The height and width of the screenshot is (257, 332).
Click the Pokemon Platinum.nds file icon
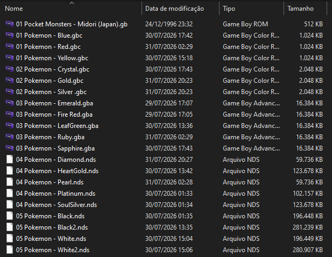(10, 194)
